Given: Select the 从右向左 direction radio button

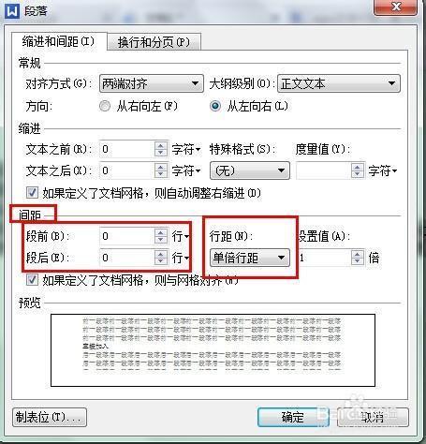Looking at the screenshot, I should [x=105, y=106].
